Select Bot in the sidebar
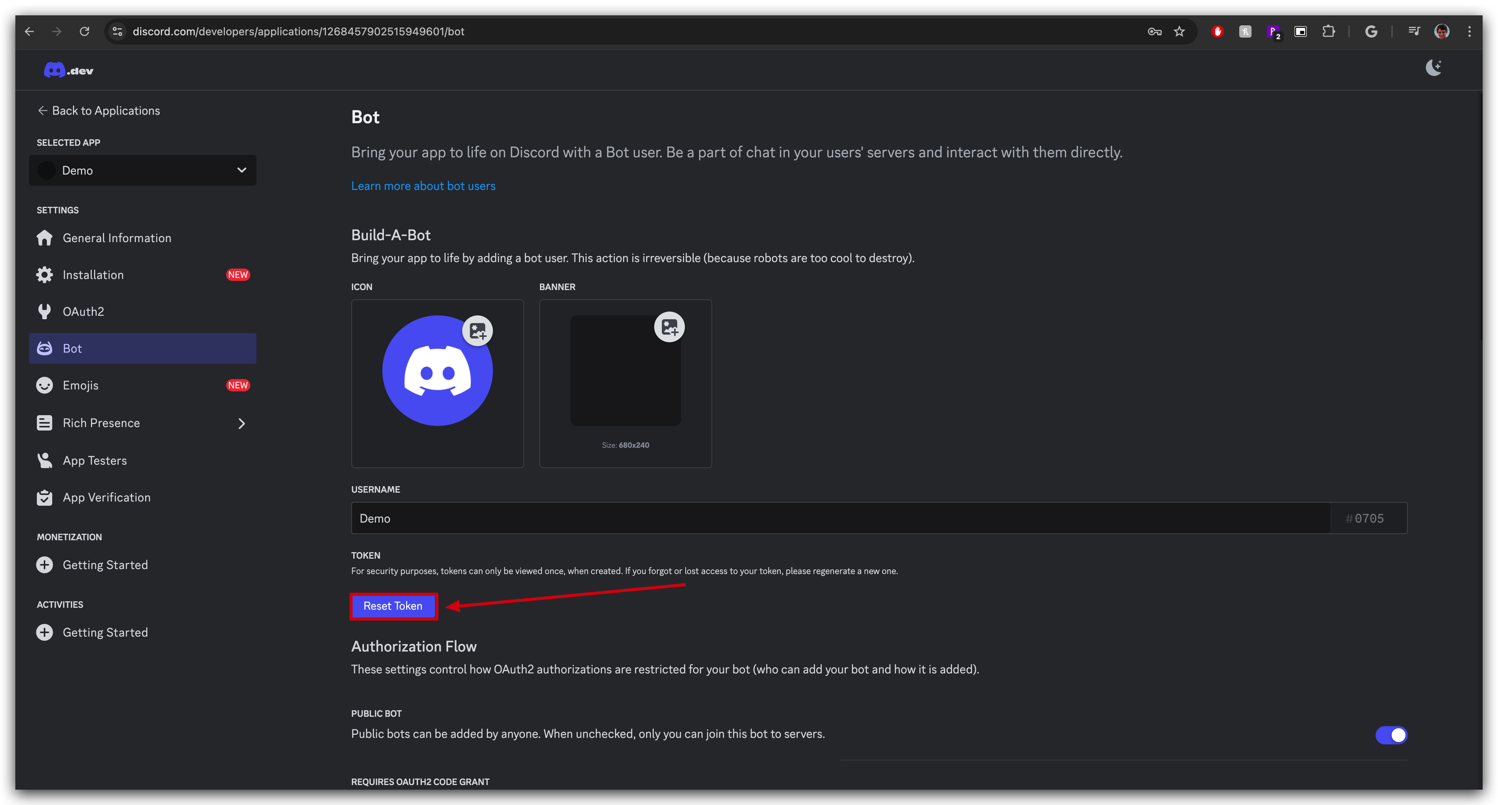The width and height of the screenshot is (1498, 805). pyautogui.click(x=142, y=348)
